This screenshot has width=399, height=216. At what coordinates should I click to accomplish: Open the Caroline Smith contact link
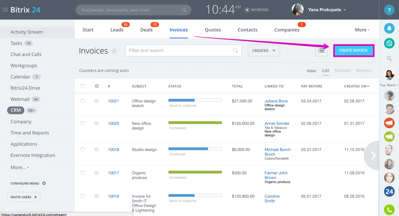click(272, 198)
